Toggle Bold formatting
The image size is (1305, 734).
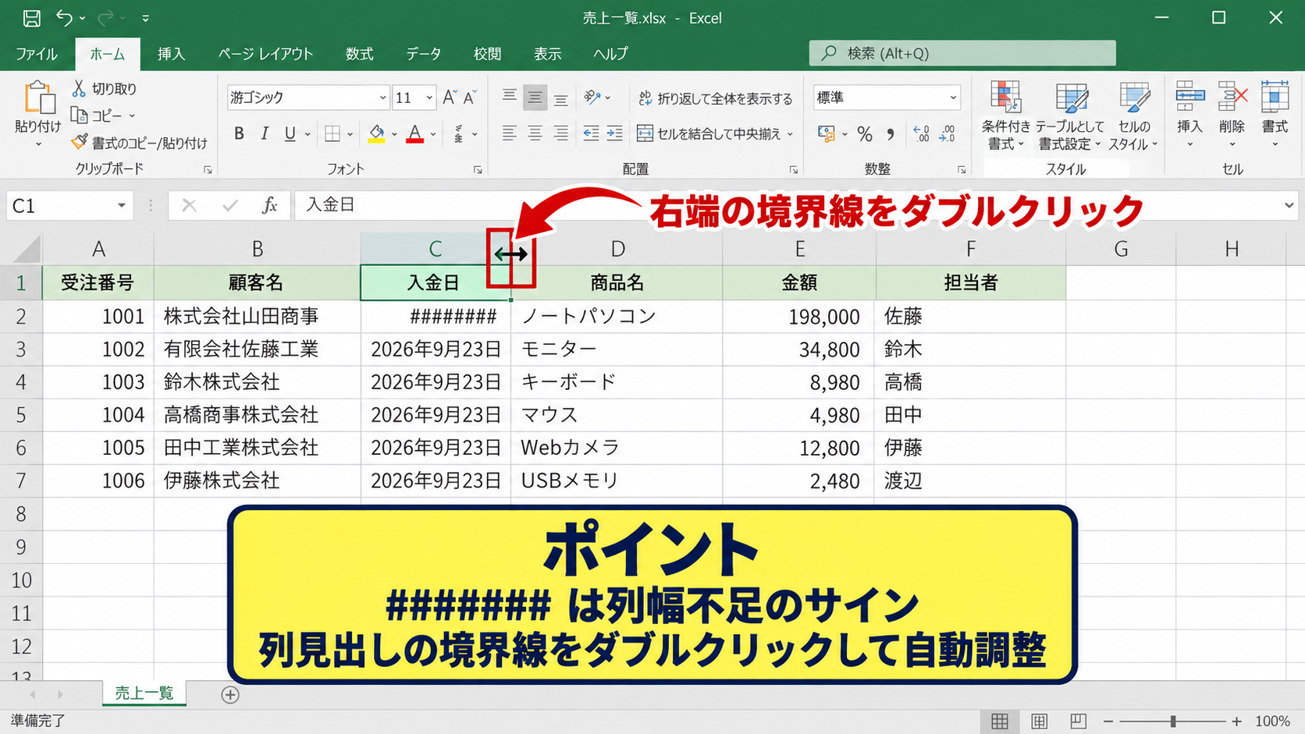(x=240, y=134)
